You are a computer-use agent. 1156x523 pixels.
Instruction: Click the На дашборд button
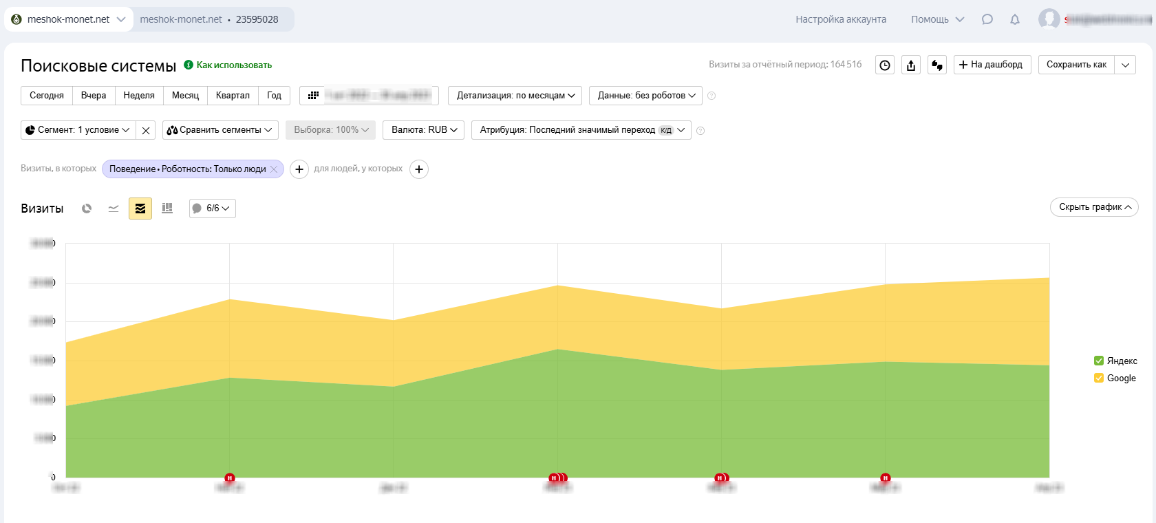coord(992,65)
